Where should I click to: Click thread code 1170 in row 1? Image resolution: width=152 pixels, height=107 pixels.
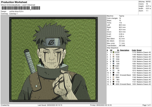coord(134,52)
